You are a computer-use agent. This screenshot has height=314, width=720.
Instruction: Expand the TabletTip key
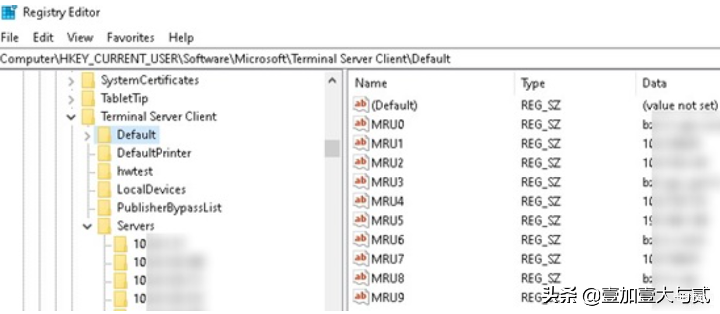click(x=71, y=99)
